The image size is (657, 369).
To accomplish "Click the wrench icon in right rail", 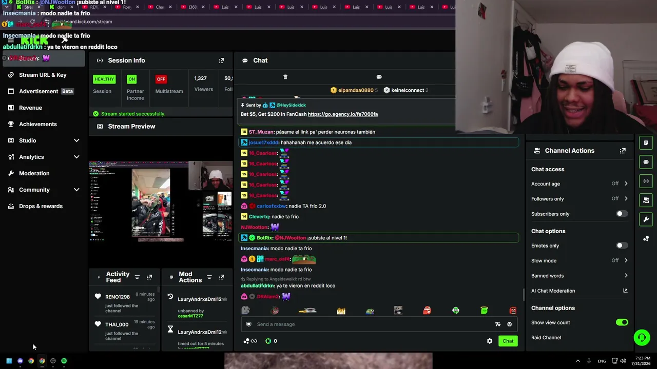I will coord(646,219).
